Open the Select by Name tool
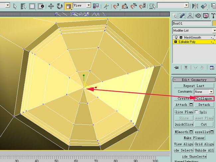Image resolution: width=216 pixels, height=162 pixels. 23,6
